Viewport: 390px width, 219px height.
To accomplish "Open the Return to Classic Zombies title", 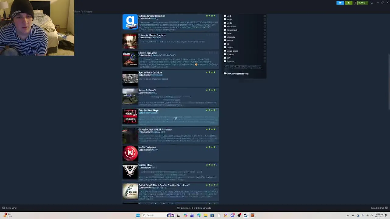I will click(152, 35).
